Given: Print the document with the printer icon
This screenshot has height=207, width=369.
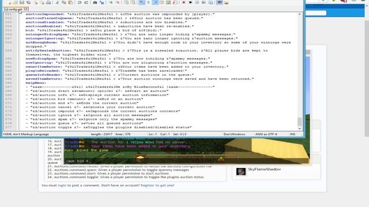Looking at the screenshot, I should [x=48, y=2].
